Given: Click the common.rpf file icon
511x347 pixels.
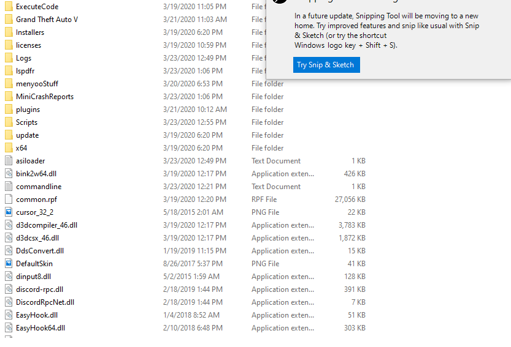Looking at the screenshot, I should pos(8,200).
